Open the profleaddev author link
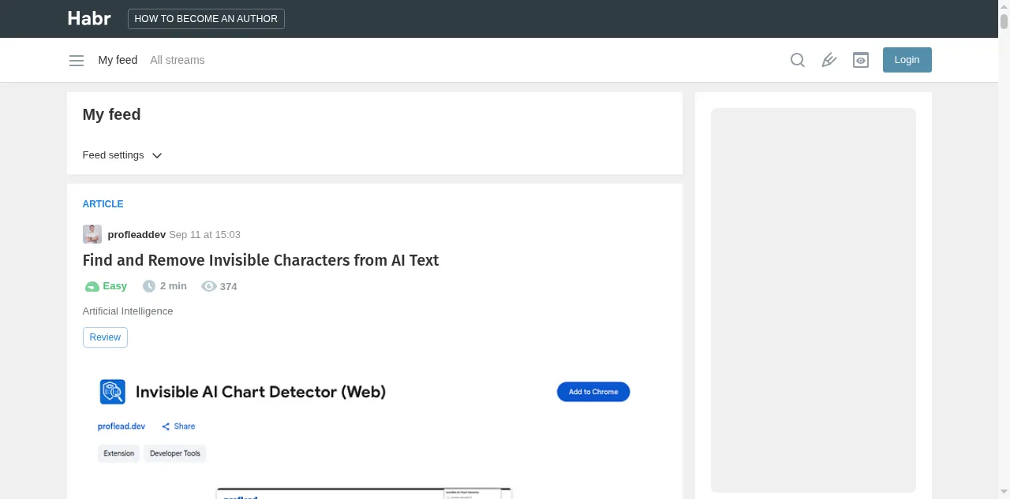1010x499 pixels. coord(137,234)
